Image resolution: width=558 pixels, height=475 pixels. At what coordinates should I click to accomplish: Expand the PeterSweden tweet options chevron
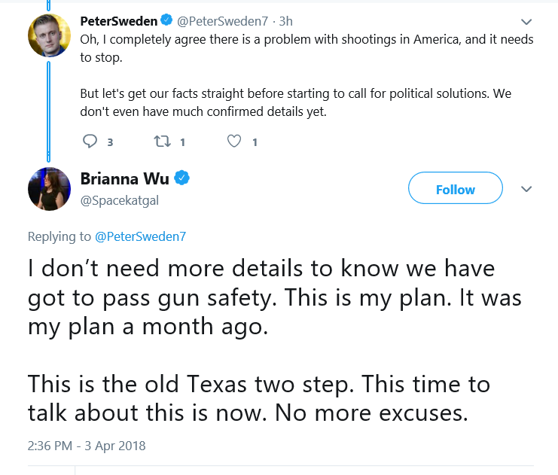click(526, 22)
